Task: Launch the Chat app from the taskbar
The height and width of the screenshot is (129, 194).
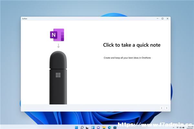Action: (98, 127)
